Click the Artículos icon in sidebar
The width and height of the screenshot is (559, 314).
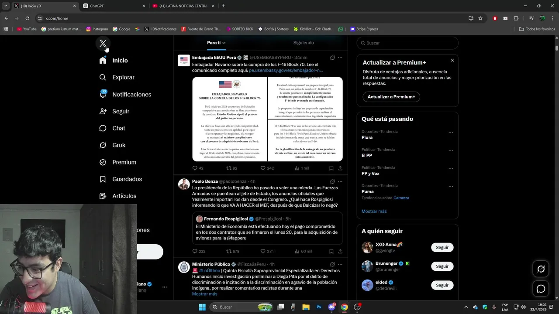click(103, 196)
